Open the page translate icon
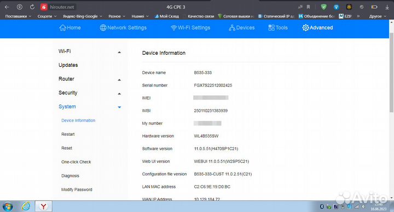 coord(300,7)
